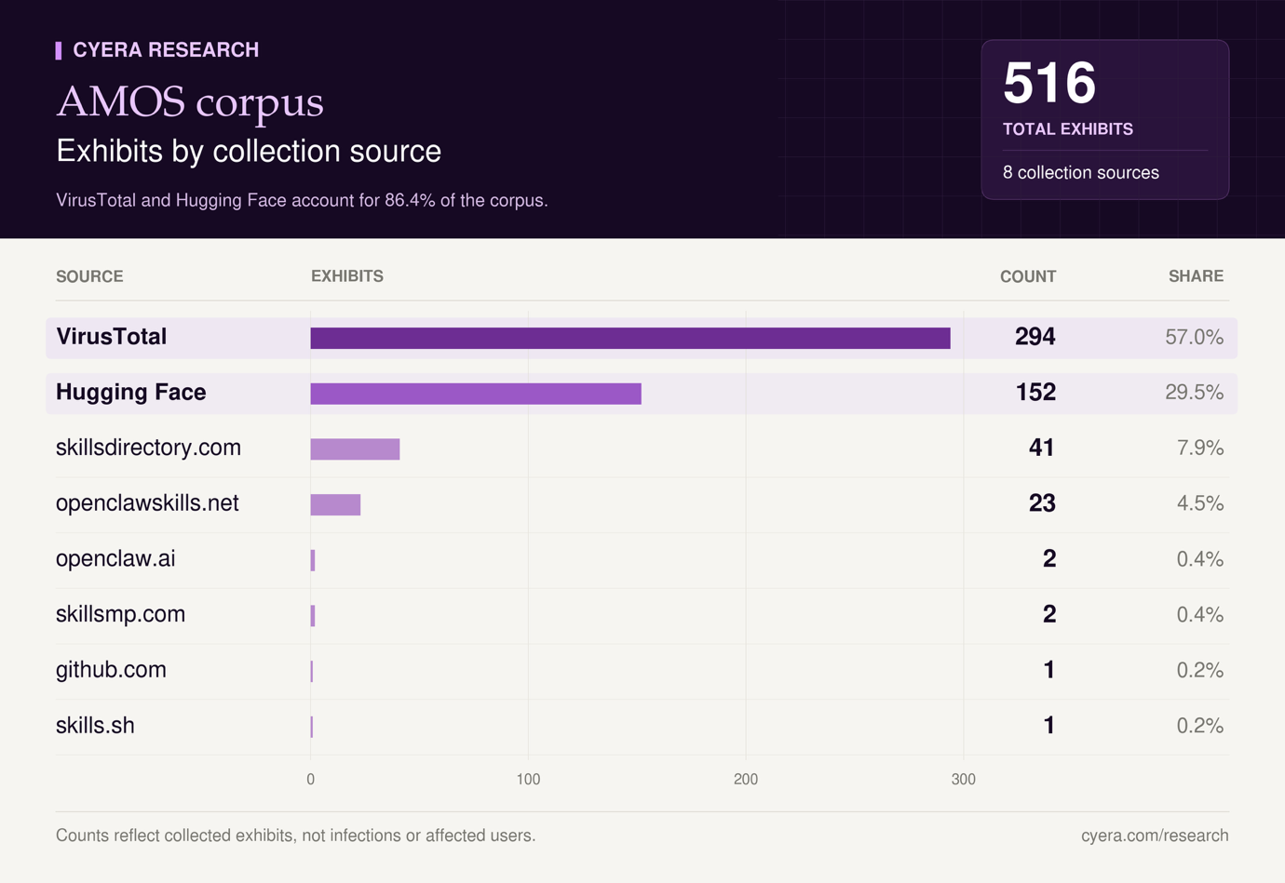Click the openclawskills.net exhibits bar
Viewport: 1285px width, 883px height.
click(336, 505)
